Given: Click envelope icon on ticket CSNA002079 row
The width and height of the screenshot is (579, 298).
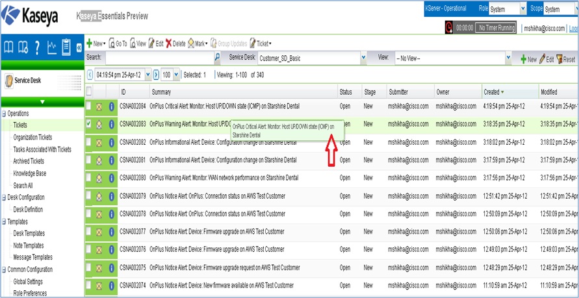Looking at the screenshot, I should tap(99, 197).
